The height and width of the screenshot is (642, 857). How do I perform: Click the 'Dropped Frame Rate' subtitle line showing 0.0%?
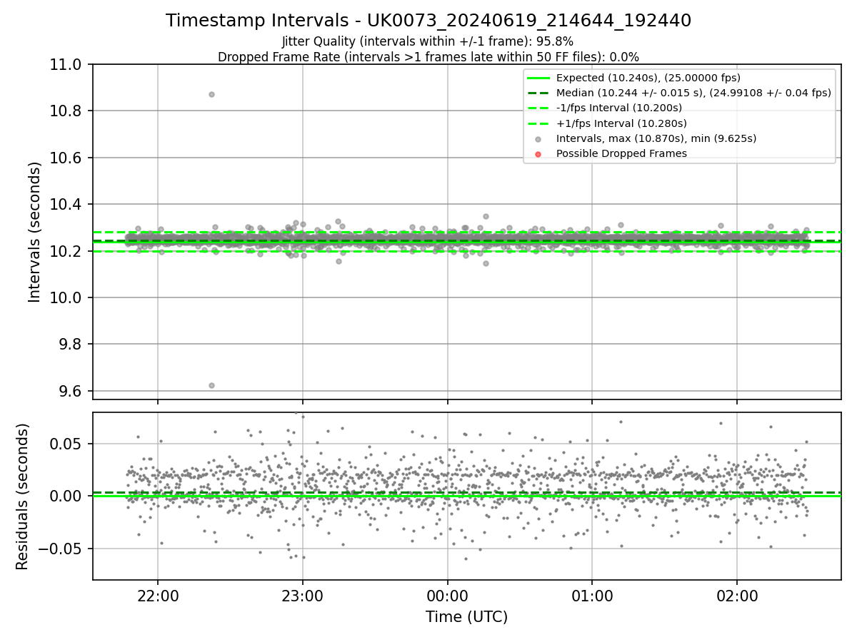point(428,56)
